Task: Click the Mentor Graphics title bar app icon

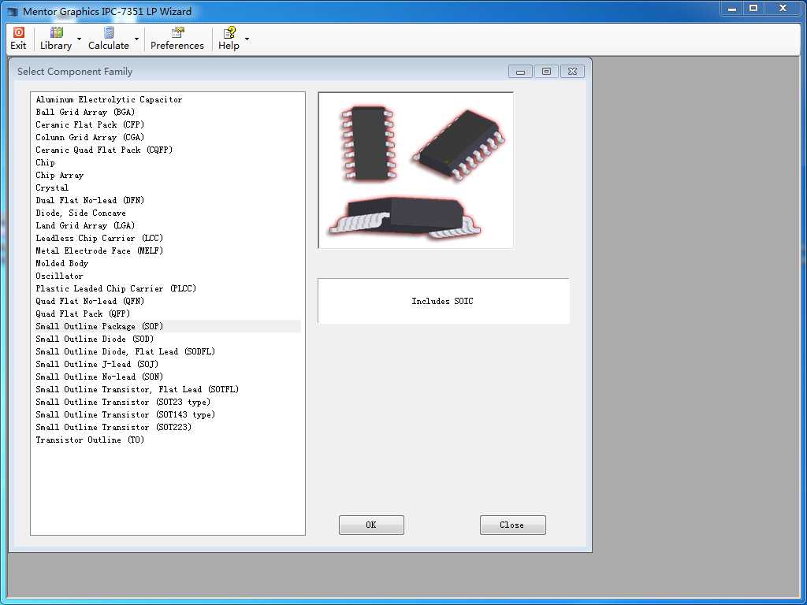Action: (13, 11)
